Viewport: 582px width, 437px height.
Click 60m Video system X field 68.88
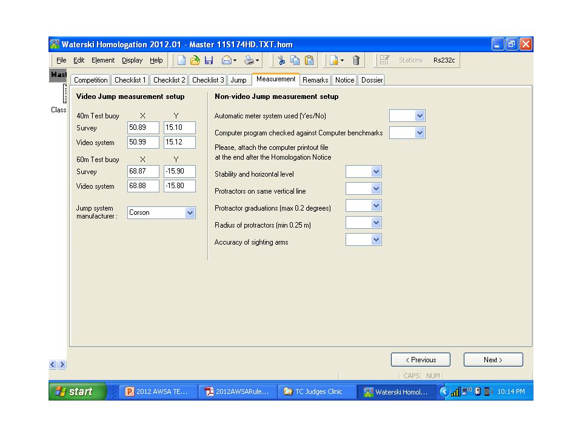pyautogui.click(x=143, y=186)
